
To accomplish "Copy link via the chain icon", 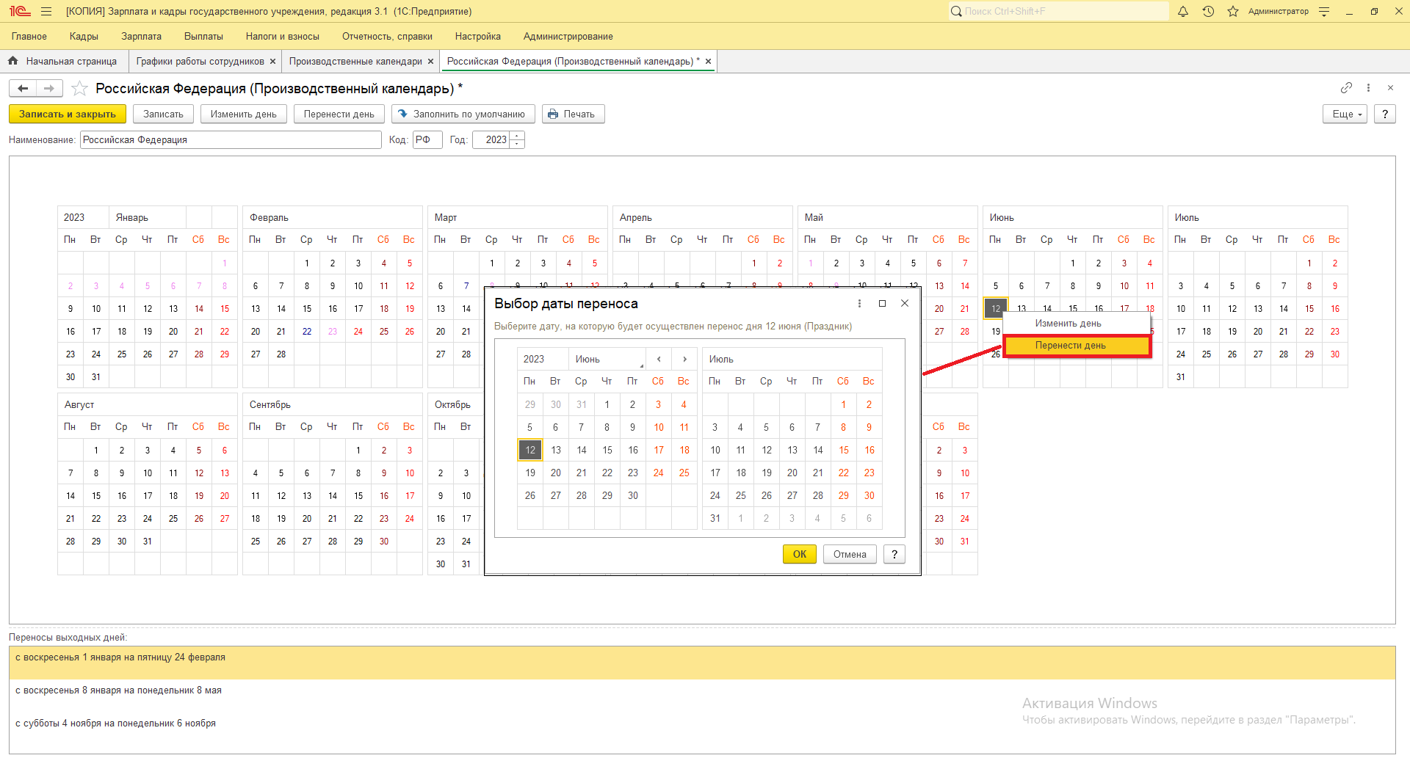I will [1346, 87].
